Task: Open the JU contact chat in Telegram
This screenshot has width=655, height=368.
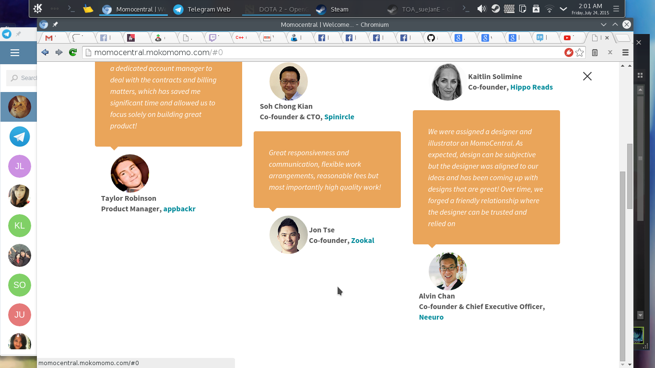Action: pos(20,315)
